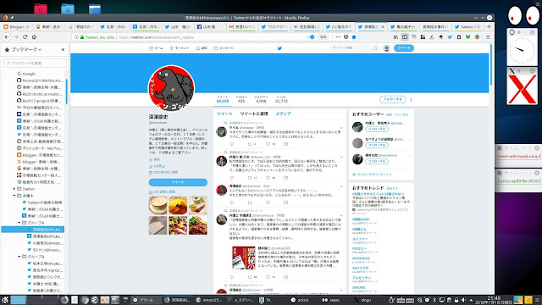Open the Firefox hamburger menu
The image size is (542, 305).
488,37
